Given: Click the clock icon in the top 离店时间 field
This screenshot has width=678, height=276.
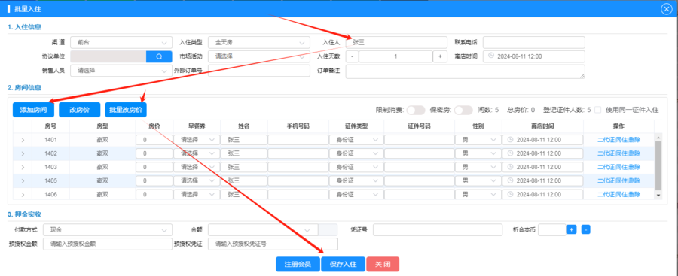Looking at the screenshot, I should coord(490,56).
